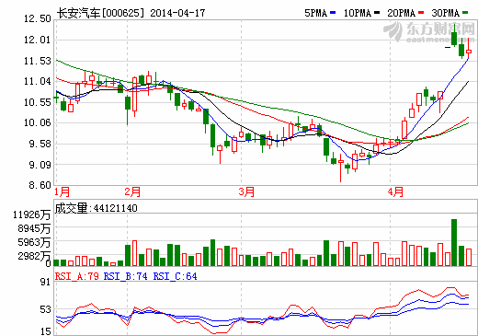Click the RSI_C:64 indicator label
The height and width of the screenshot is (336, 478).
coord(175,276)
